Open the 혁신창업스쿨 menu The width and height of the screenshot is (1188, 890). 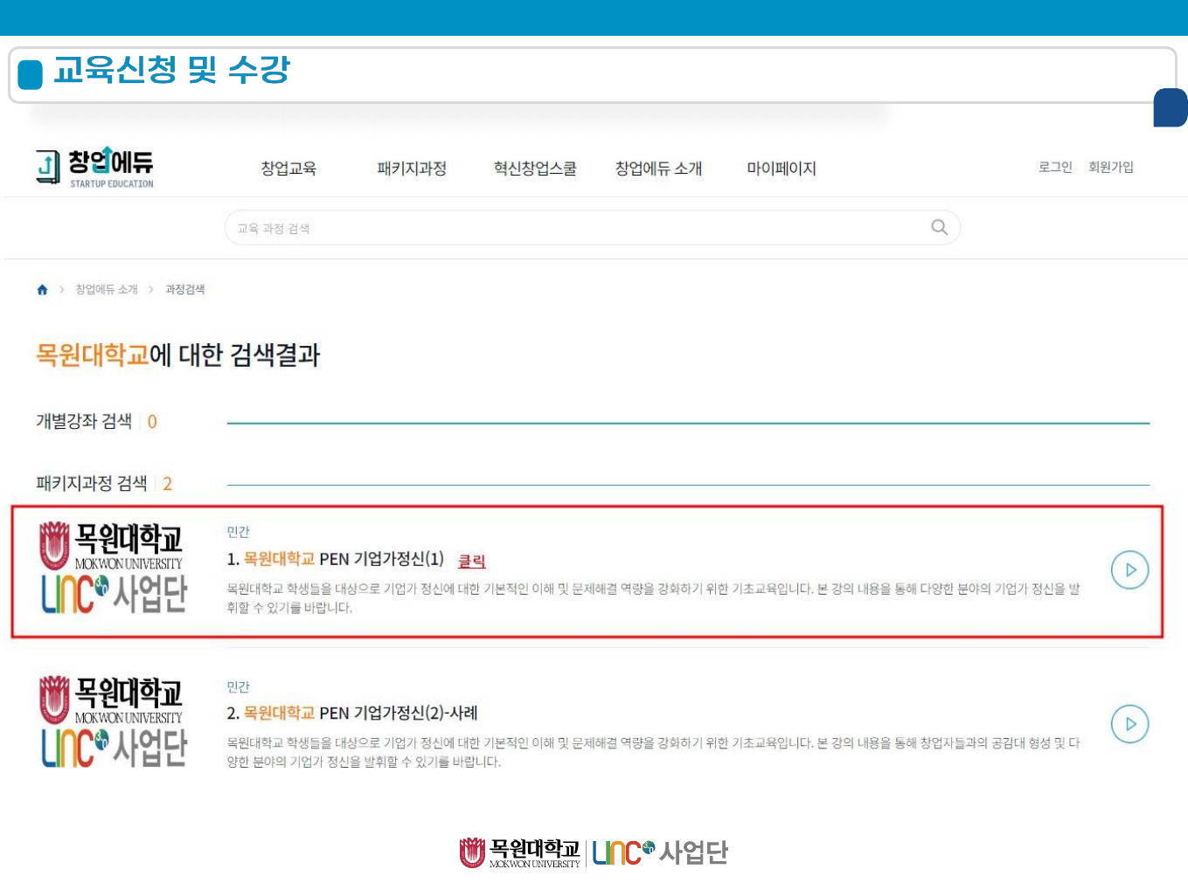click(535, 169)
